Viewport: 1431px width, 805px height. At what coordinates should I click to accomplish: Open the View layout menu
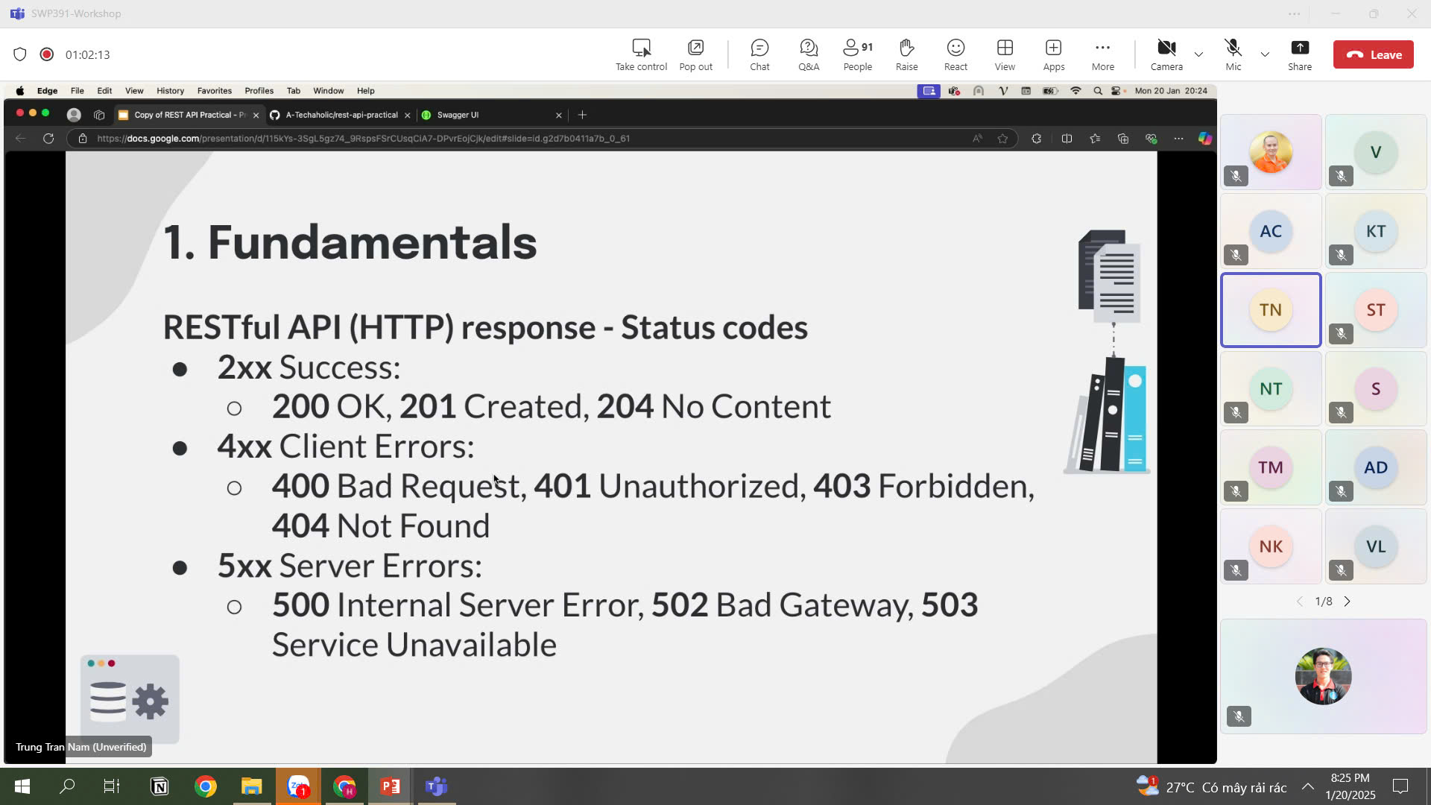1005,54
